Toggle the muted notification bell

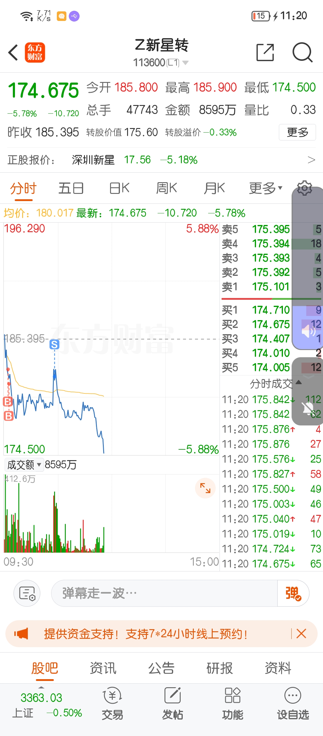tap(308, 407)
